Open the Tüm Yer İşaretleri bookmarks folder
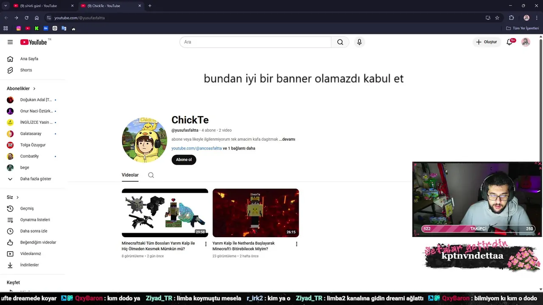Image resolution: width=543 pixels, height=305 pixels. [522, 28]
